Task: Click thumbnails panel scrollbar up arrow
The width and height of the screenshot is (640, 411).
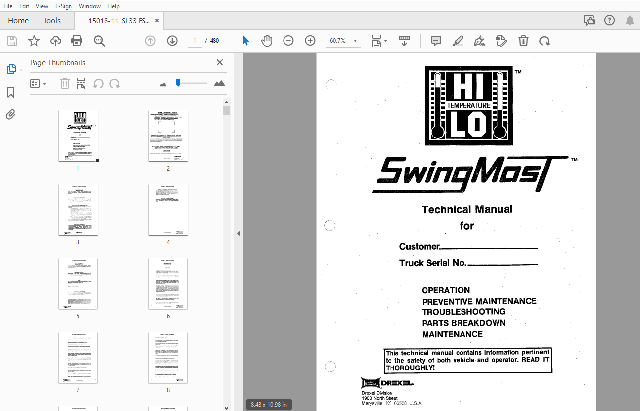Action: (227, 103)
